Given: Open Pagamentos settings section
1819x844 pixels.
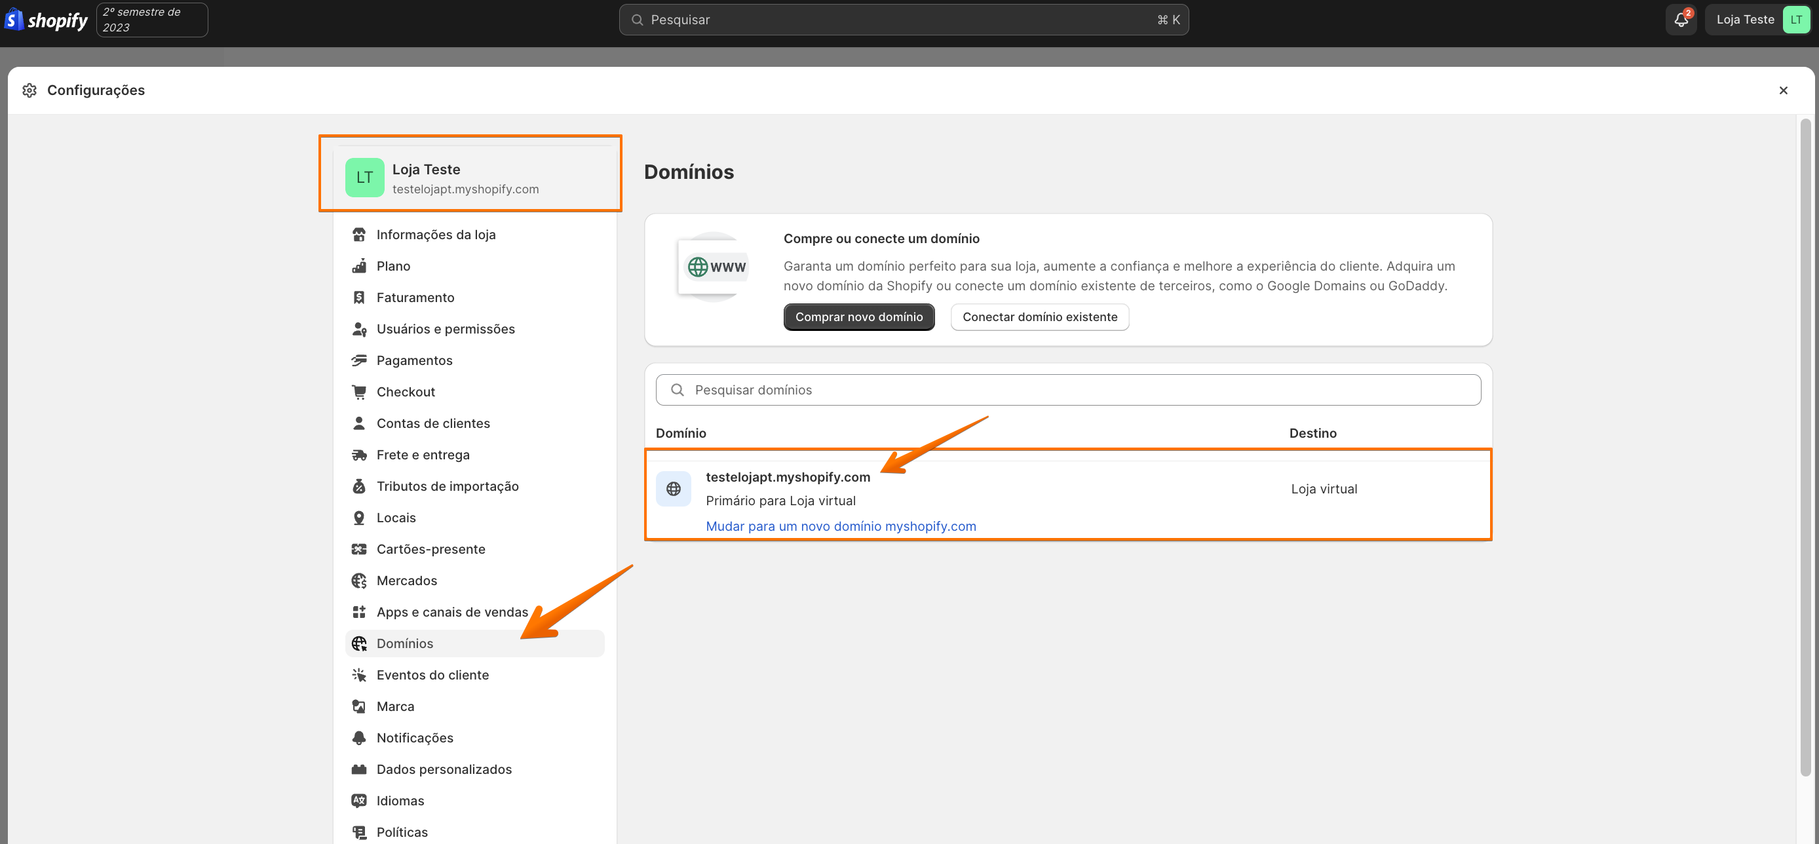Looking at the screenshot, I should tap(413, 360).
